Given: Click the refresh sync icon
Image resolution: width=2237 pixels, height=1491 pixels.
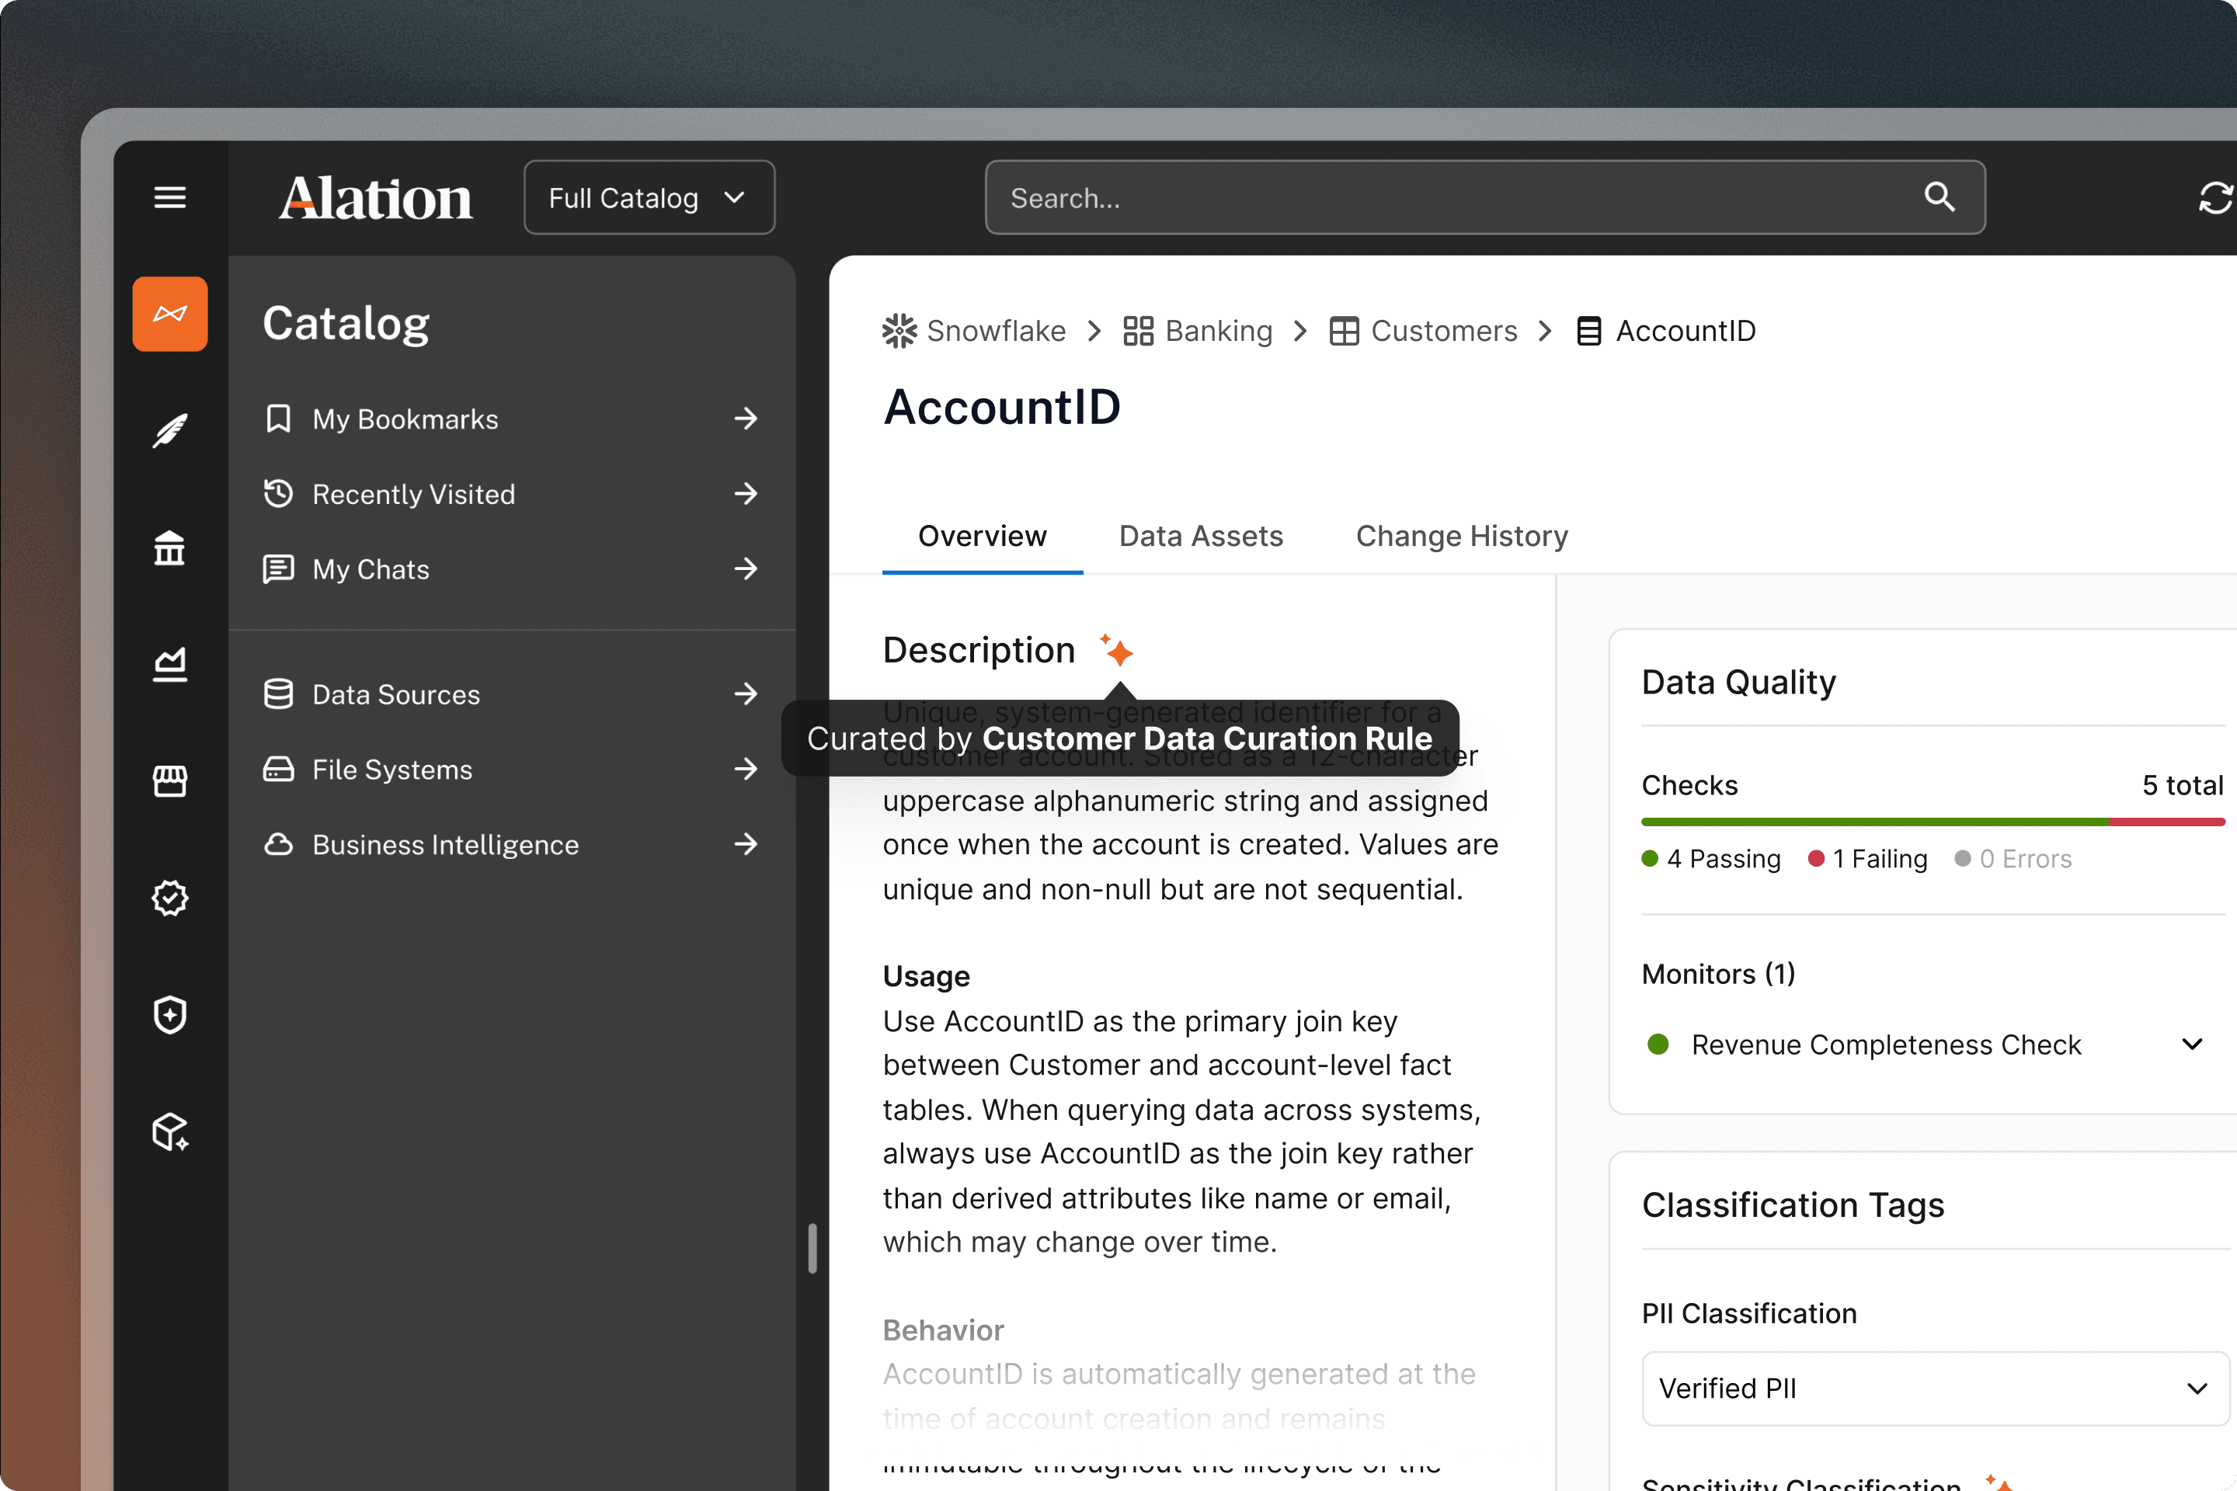Looking at the screenshot, I should [x=2216, y=198].
